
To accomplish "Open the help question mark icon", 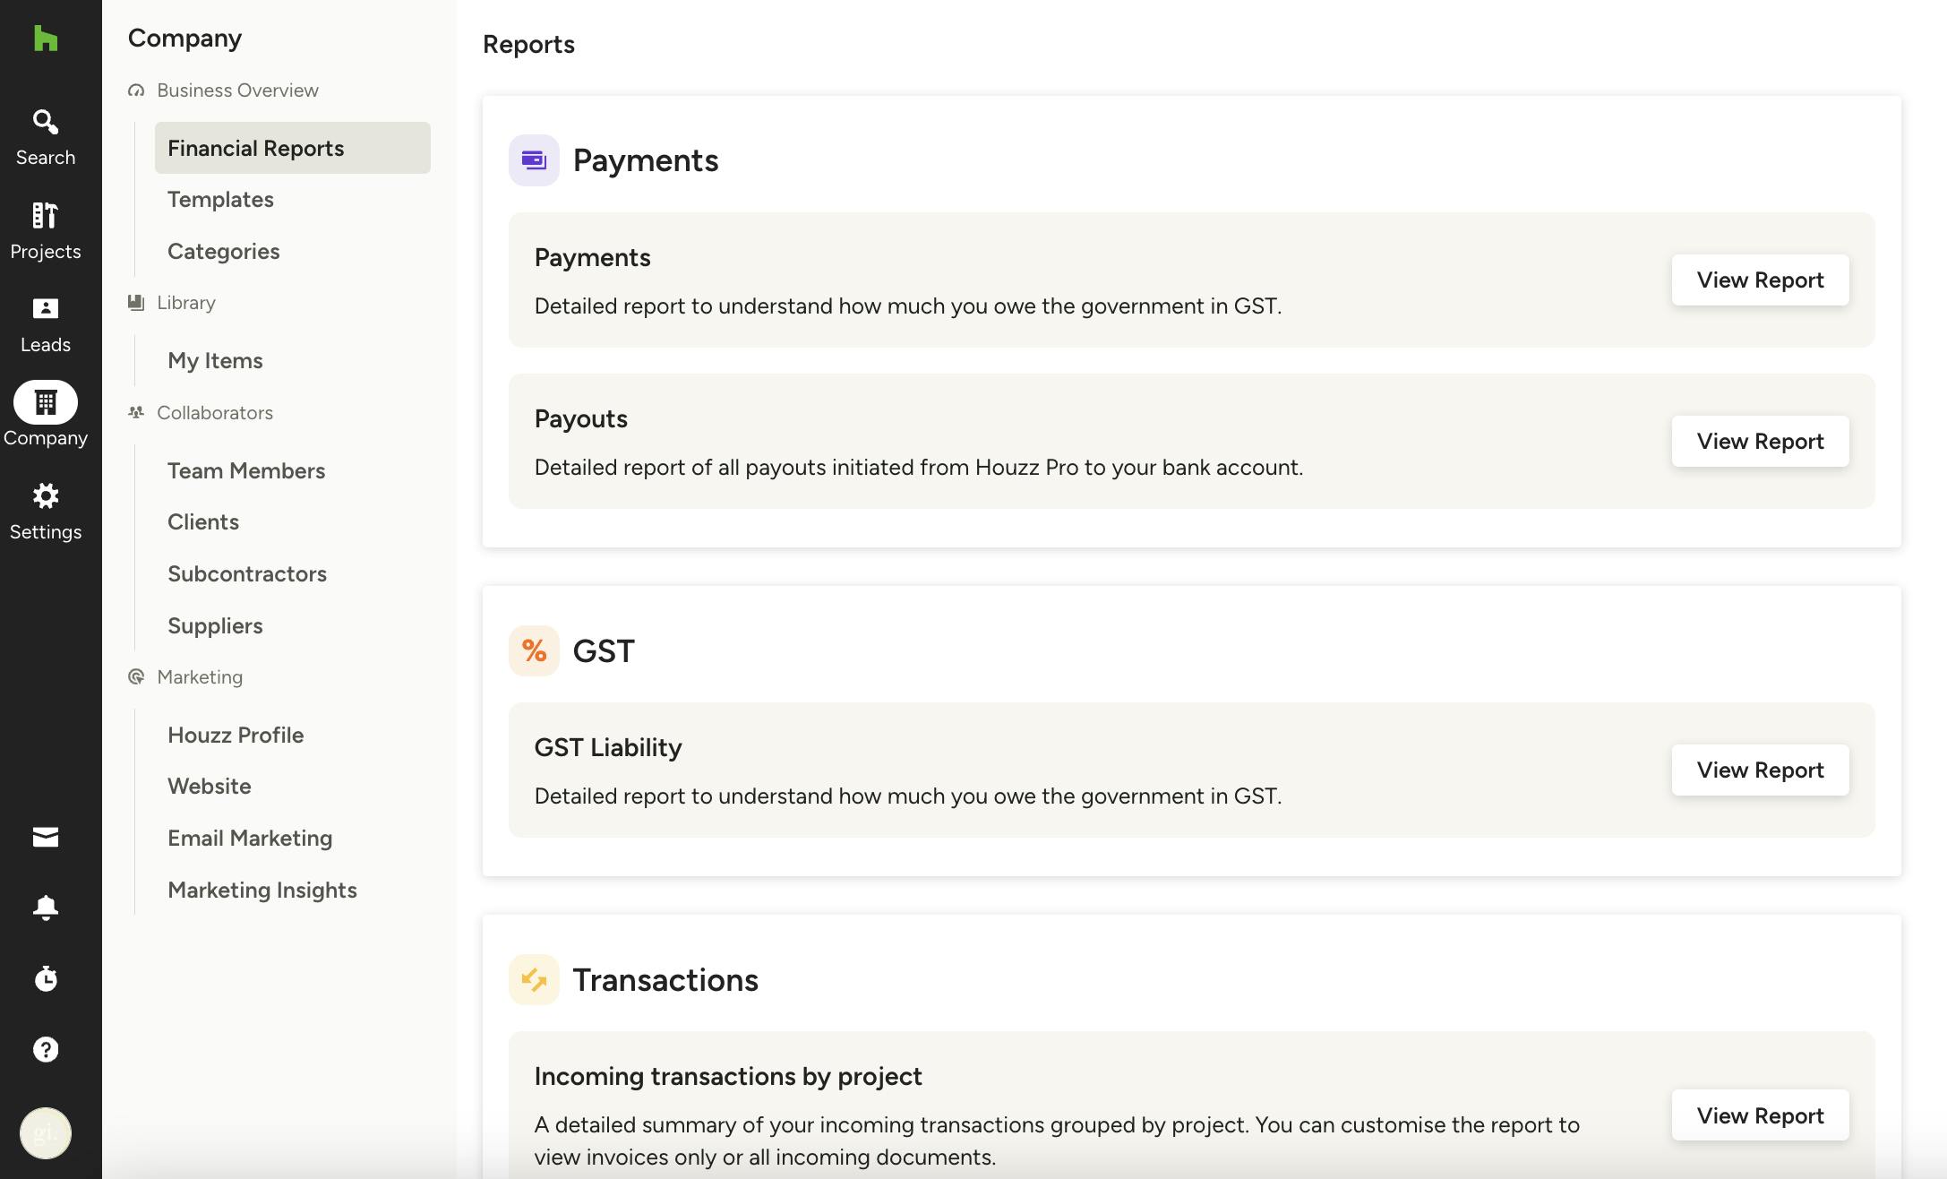I will 46,1049.
